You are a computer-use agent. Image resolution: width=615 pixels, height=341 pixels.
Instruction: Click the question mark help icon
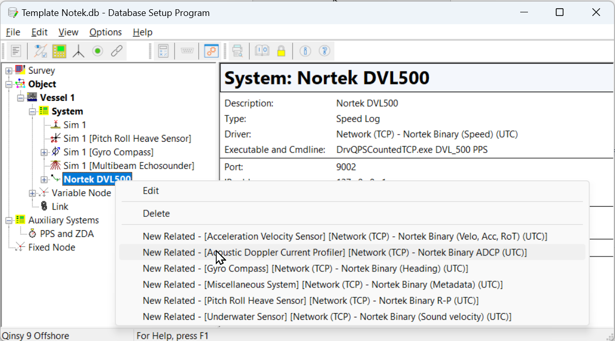click(324, 51)
